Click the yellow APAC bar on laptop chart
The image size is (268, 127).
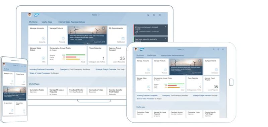(73, 59)
